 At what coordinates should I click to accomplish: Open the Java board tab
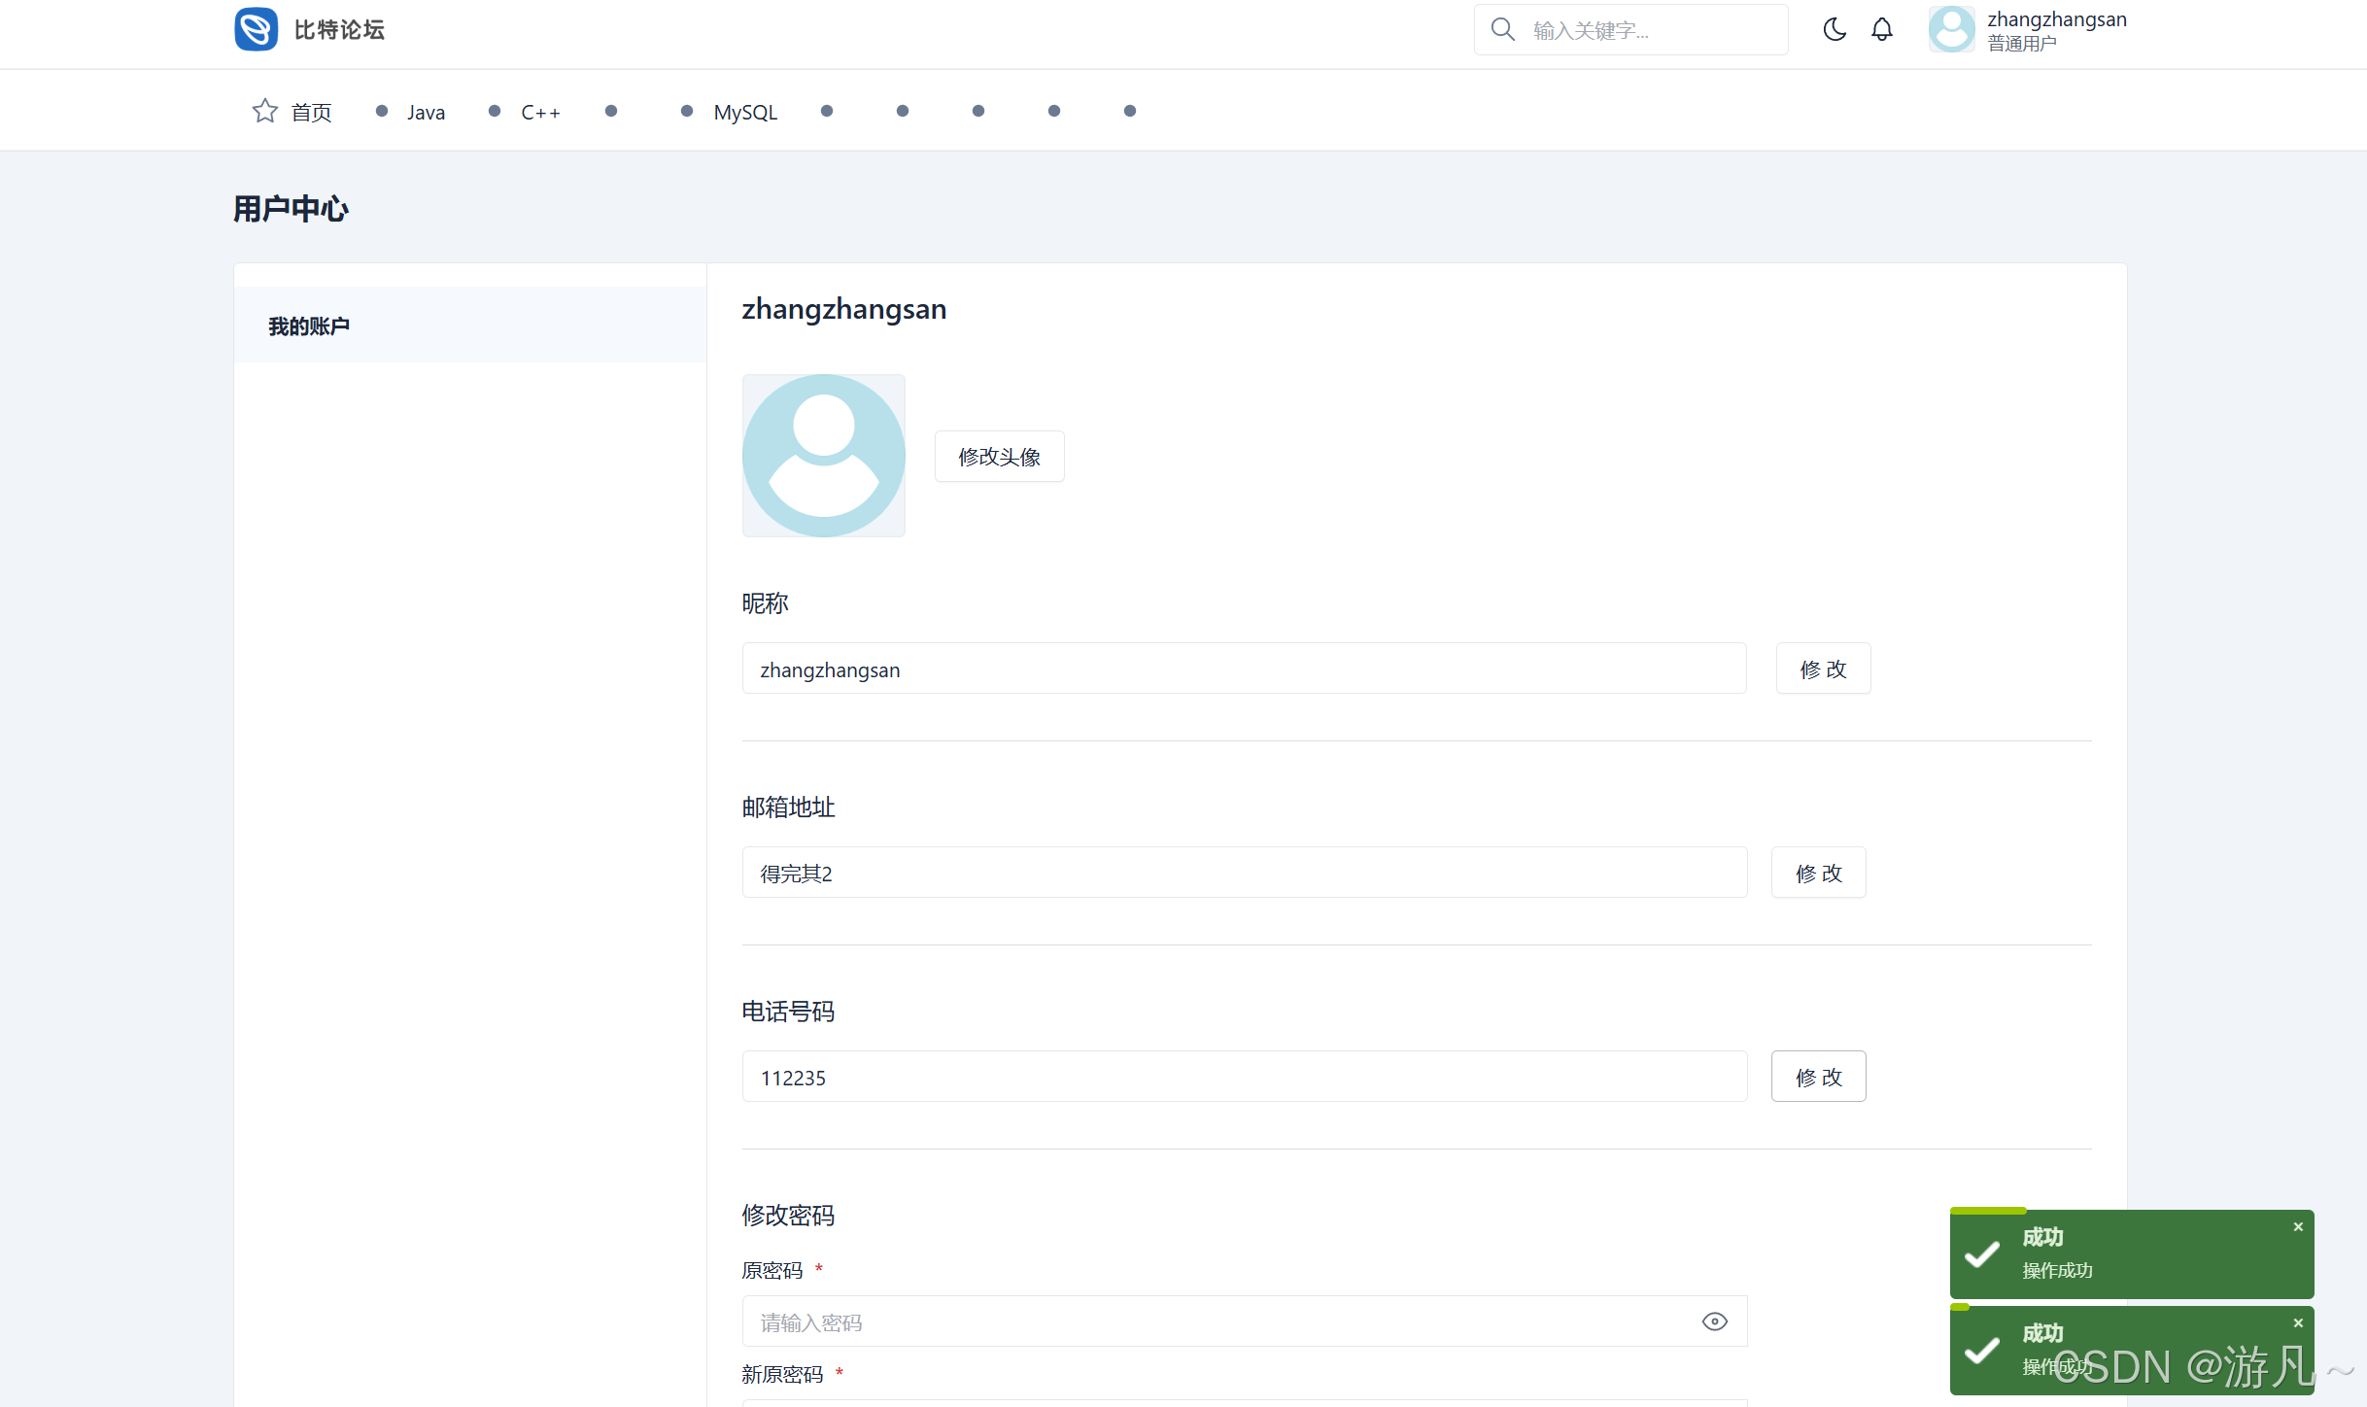point(426,113)
